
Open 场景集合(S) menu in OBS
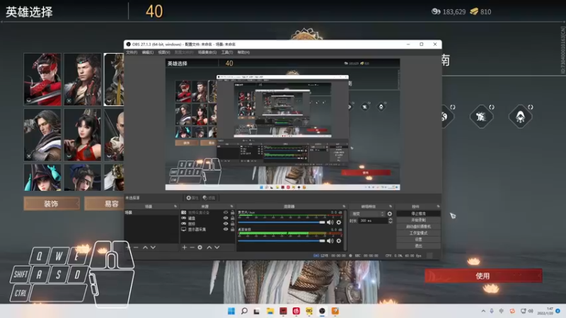point(207,52)
